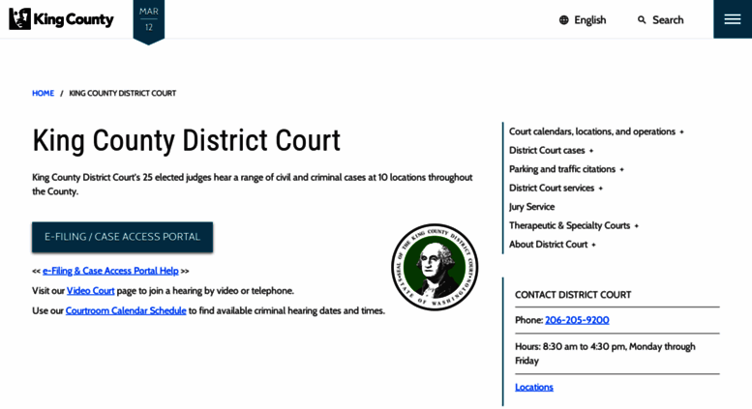The height and width of the screenshot is (409, 752).
Task: Open the hamburger navigation menu
Action: (x=733, y=19)
